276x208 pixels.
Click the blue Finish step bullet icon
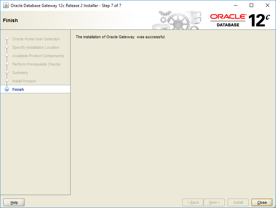point(7,89)
